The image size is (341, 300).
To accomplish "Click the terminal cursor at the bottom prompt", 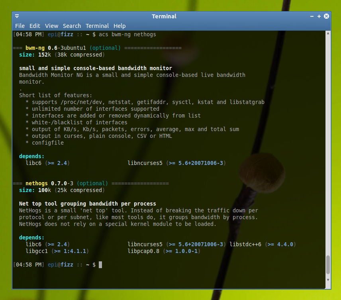I will [100, 265].
